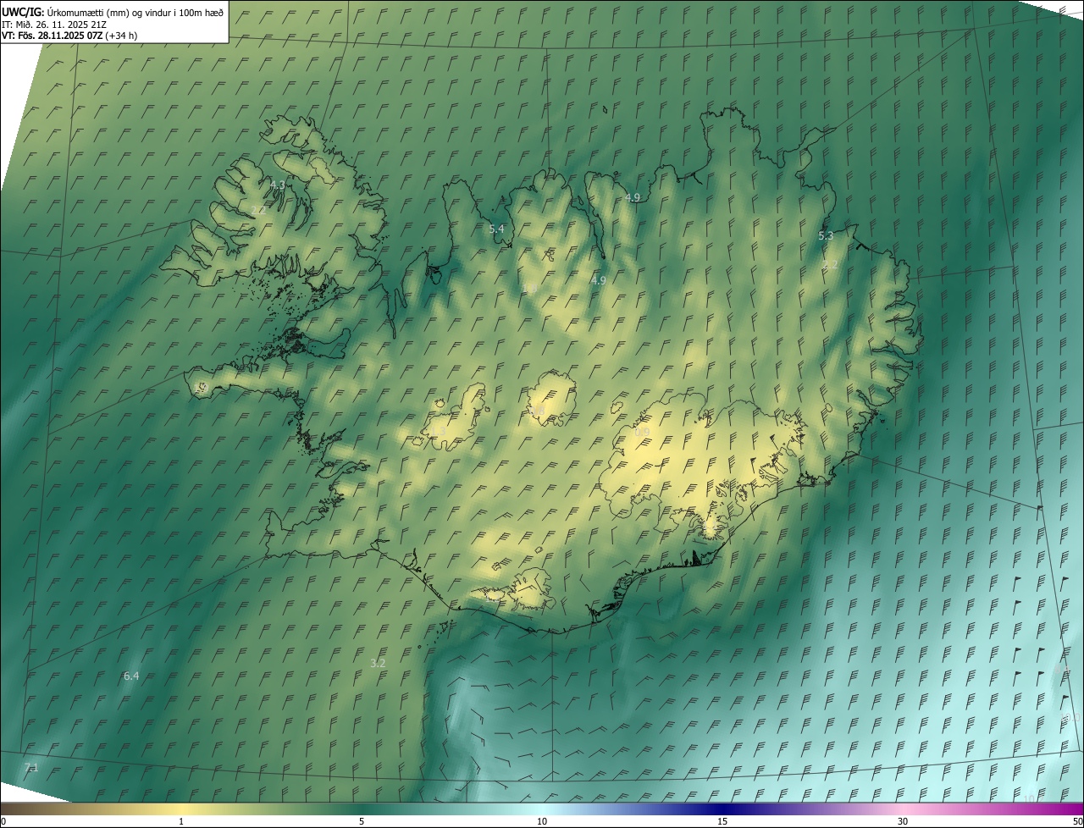1084x828 pixels.
Task: Click the 0.8 value on Hofsjökull glacier
Action: pyautogui.click(x=537, y=410)
